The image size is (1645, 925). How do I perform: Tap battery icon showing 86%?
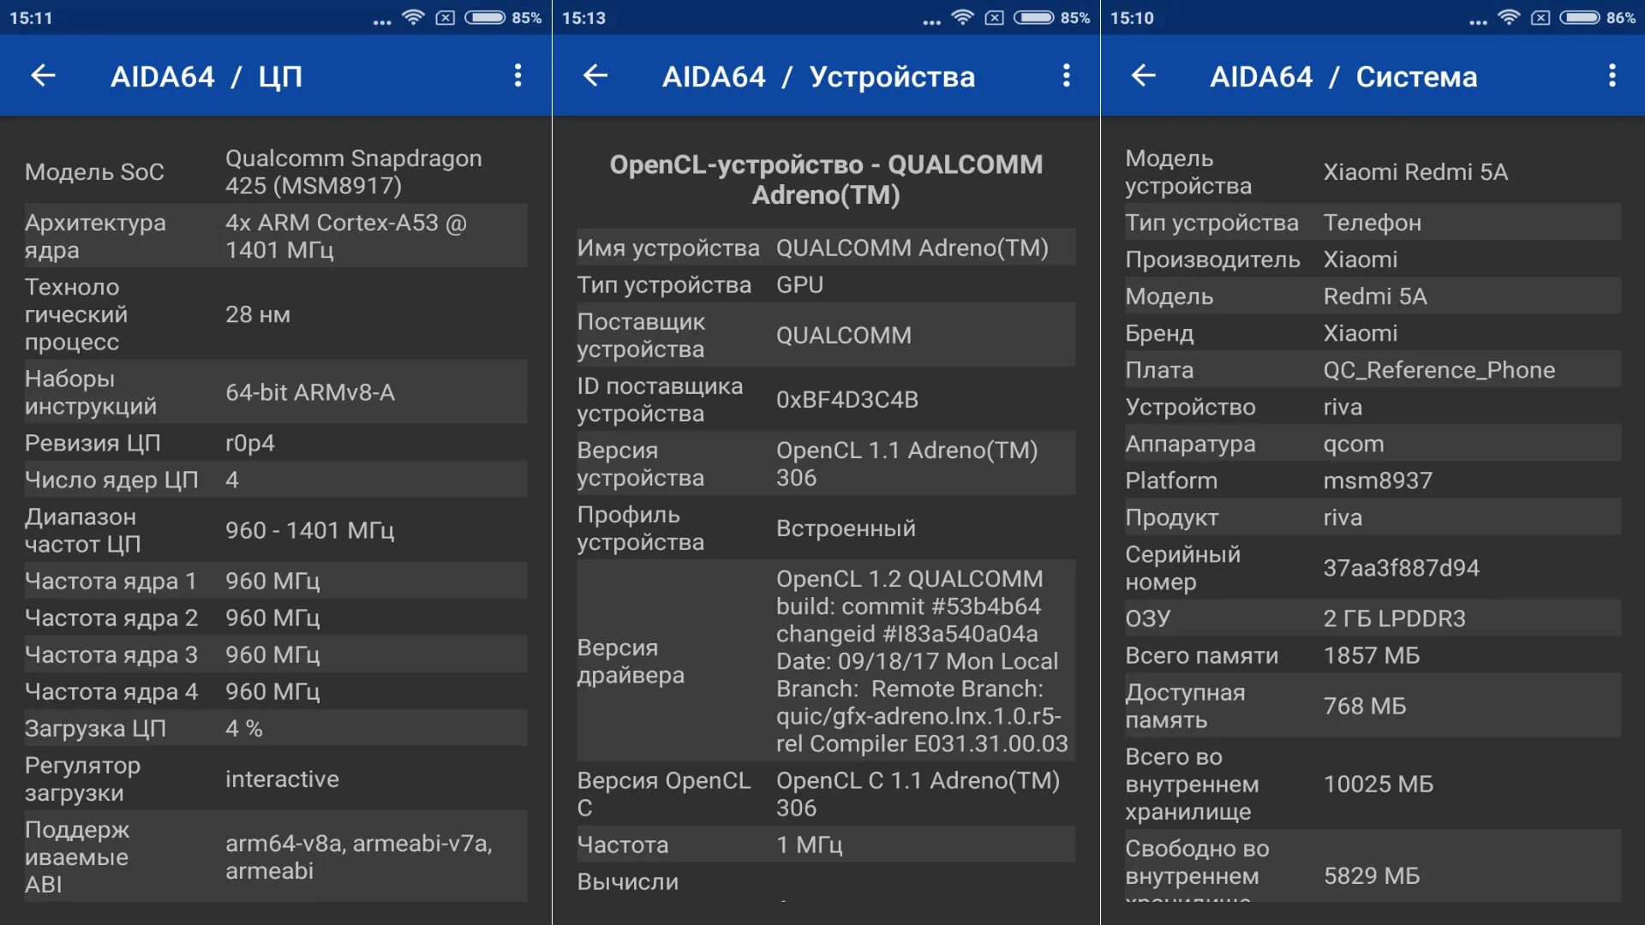(x=1580, y=17)
